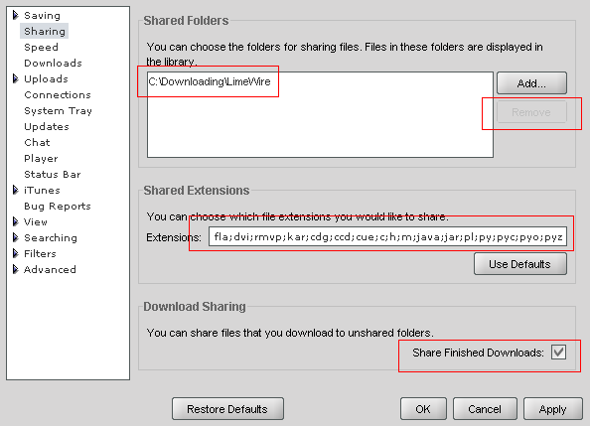
Task: Click Apply to save settings
Action: pyautogui.click(x=552, y=409)
